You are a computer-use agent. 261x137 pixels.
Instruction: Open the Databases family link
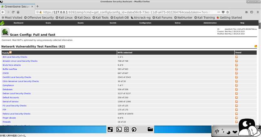point(8,89)
